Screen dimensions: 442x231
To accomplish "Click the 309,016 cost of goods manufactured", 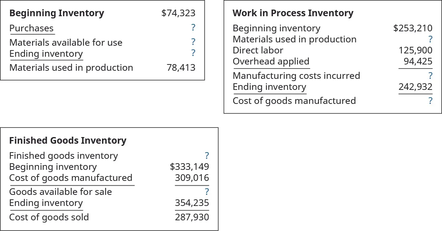I will (x=192, y=178).
